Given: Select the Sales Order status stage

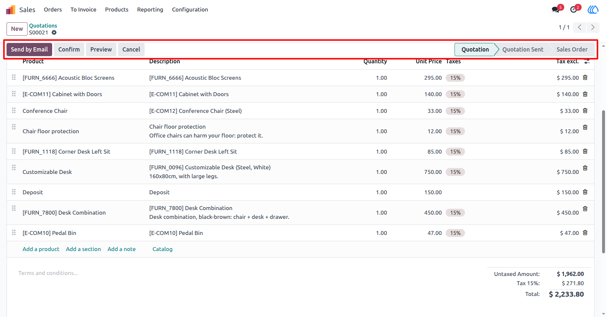Looking at the screenshot, I should pyautogui.click(x=572, y=50).
